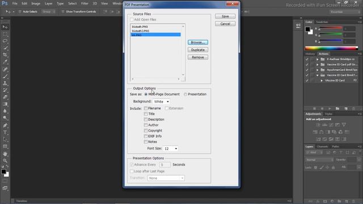The width and height of the screenshot is (363, 204).
Task: Select the Horizontal Type tool
Action: (x=5, y=133)
